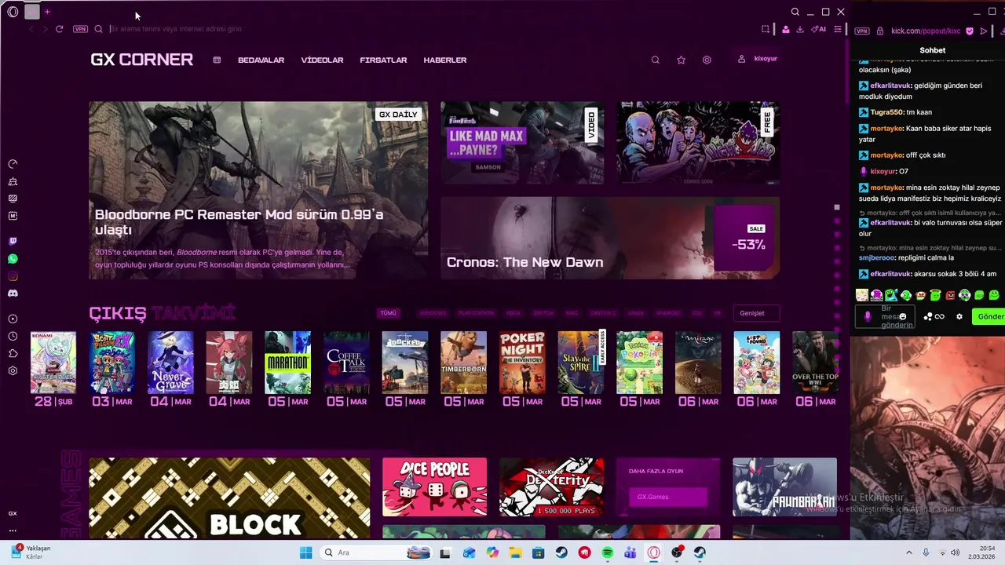Click GX Corner page scrollbar thumb
Viewport: 1005px width, 565px height.
tap(846, 71)
